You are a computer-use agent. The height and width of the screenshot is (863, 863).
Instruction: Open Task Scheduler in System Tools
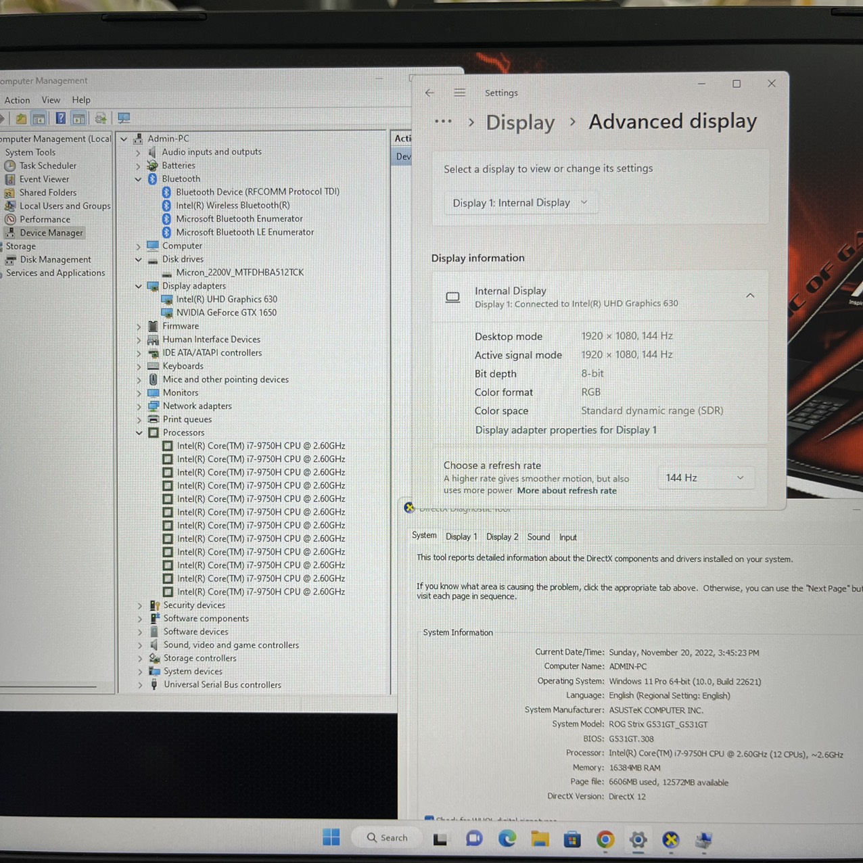(47, 166)
